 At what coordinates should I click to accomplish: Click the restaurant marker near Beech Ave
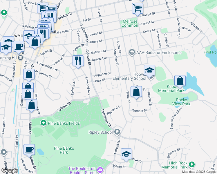point(78,61)
